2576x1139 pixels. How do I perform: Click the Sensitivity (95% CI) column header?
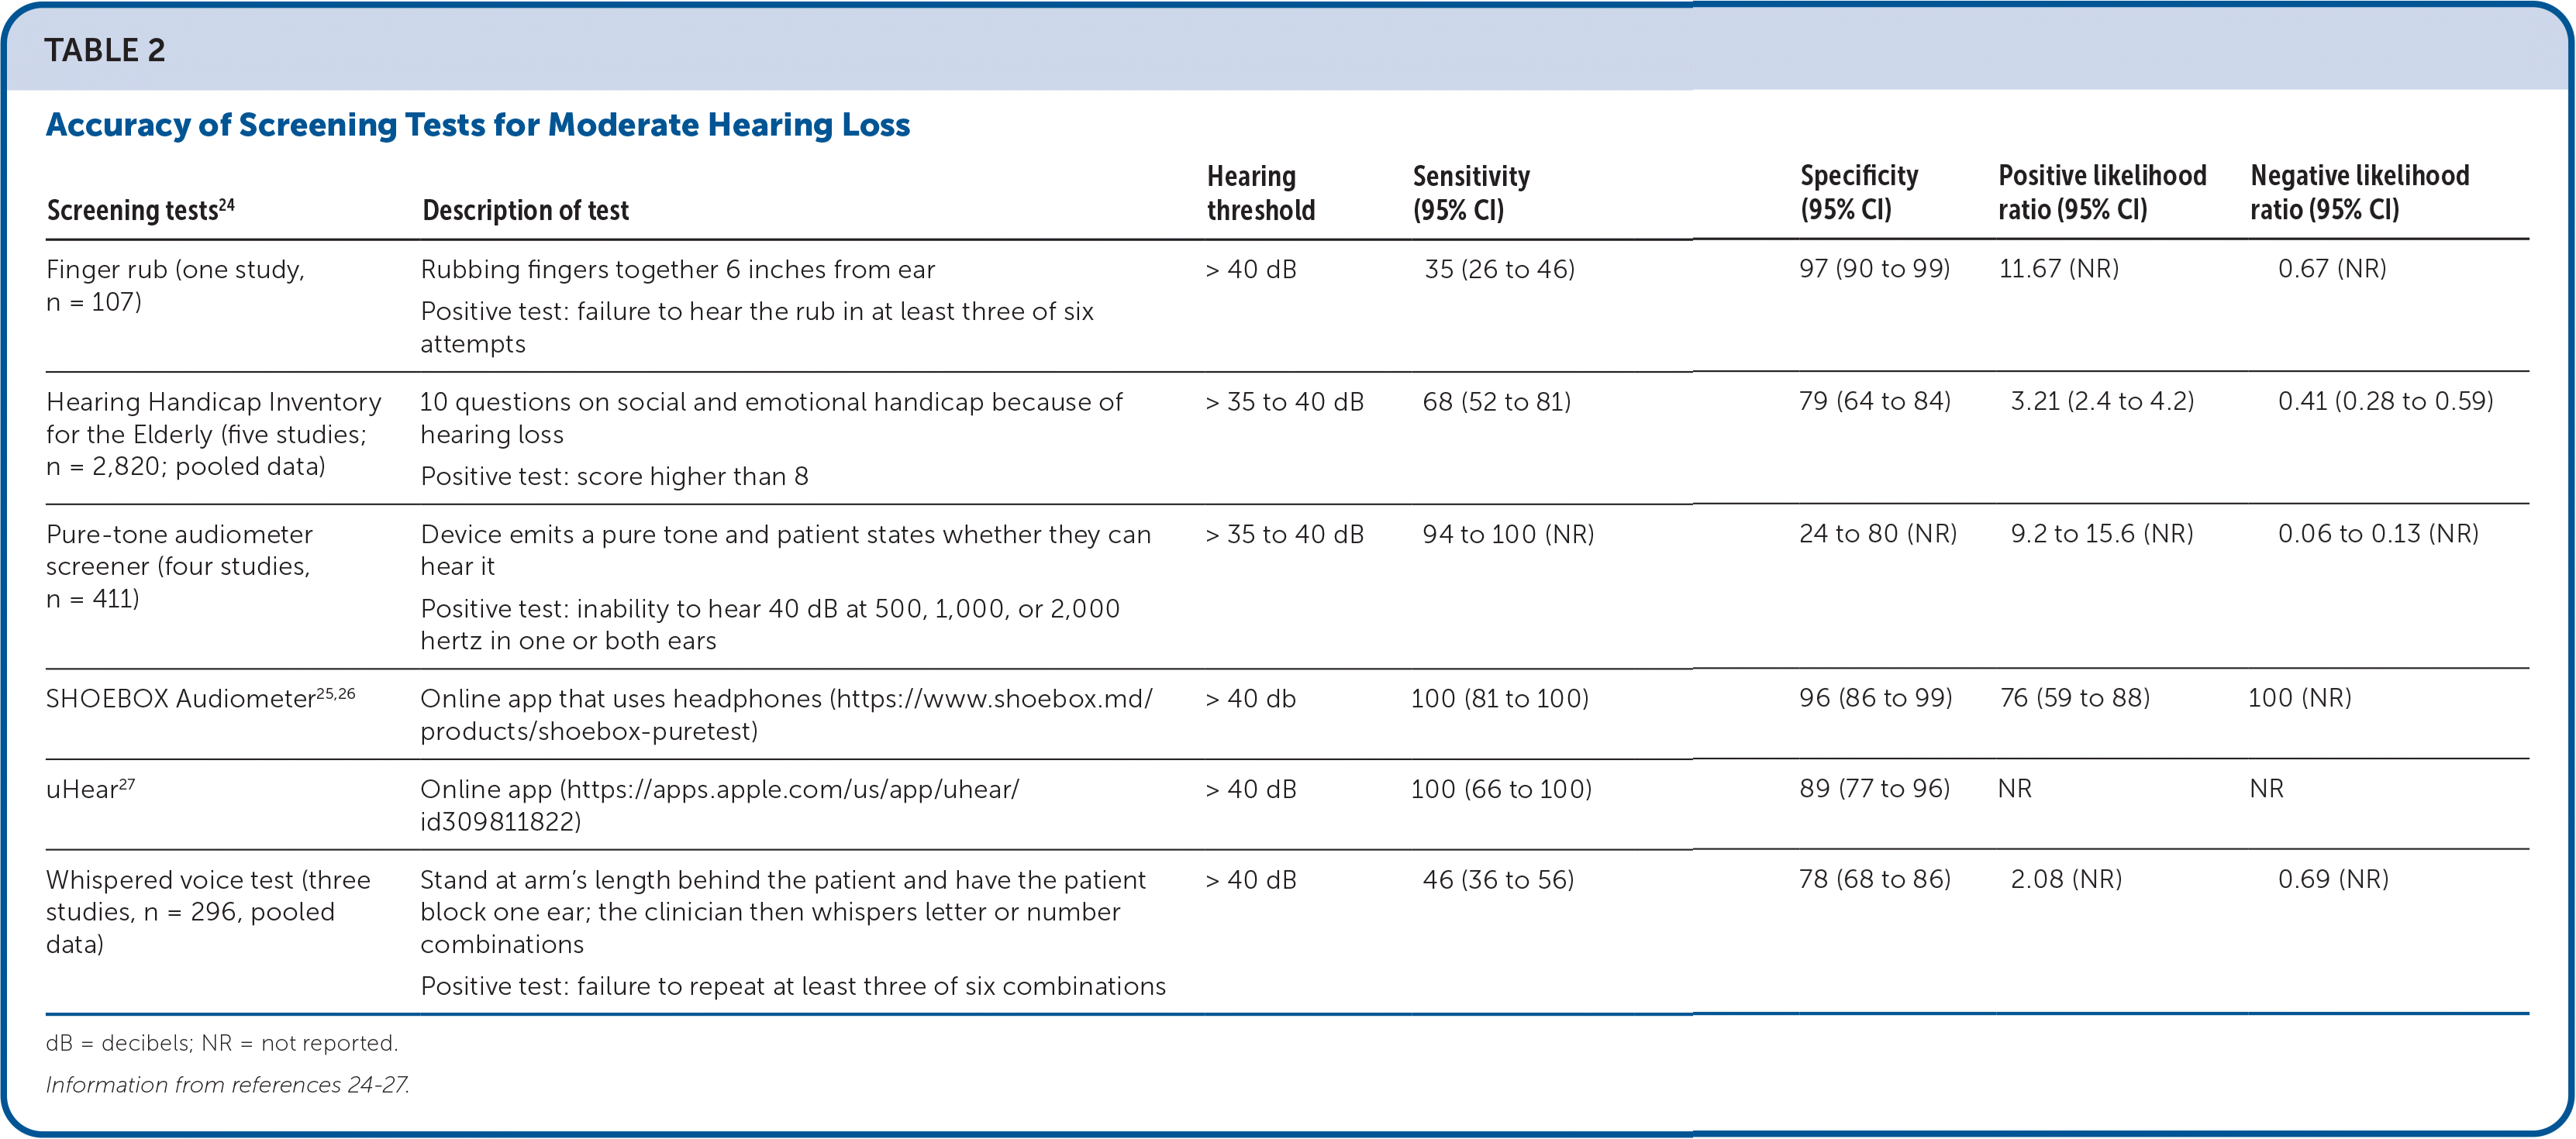pyautogui.click(x=1470, y=193)
